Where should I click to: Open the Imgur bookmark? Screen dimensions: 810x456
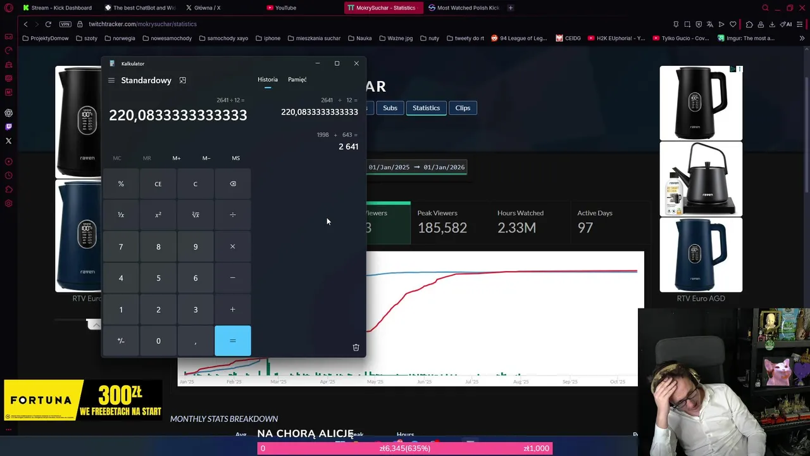click(746, 38)
